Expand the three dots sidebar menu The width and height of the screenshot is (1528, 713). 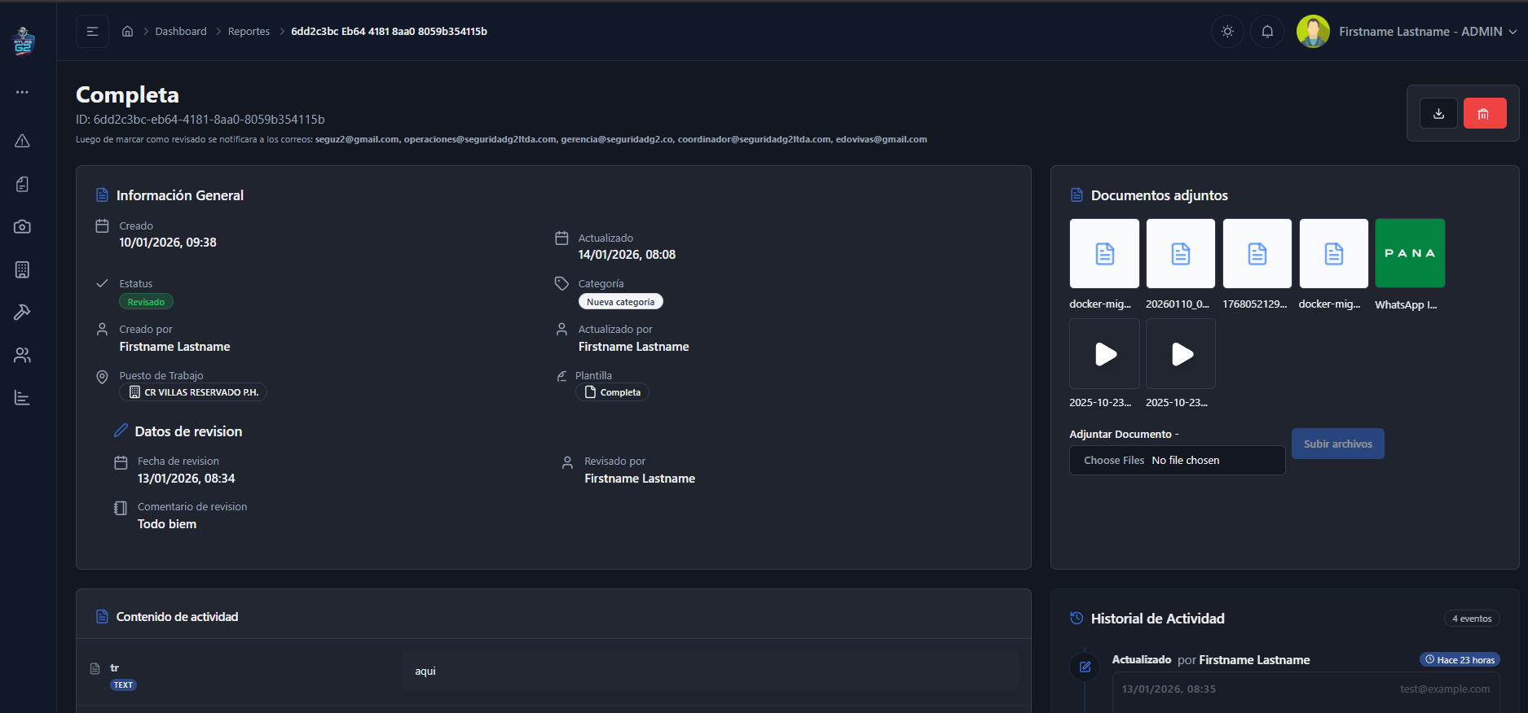click(22, 92)
